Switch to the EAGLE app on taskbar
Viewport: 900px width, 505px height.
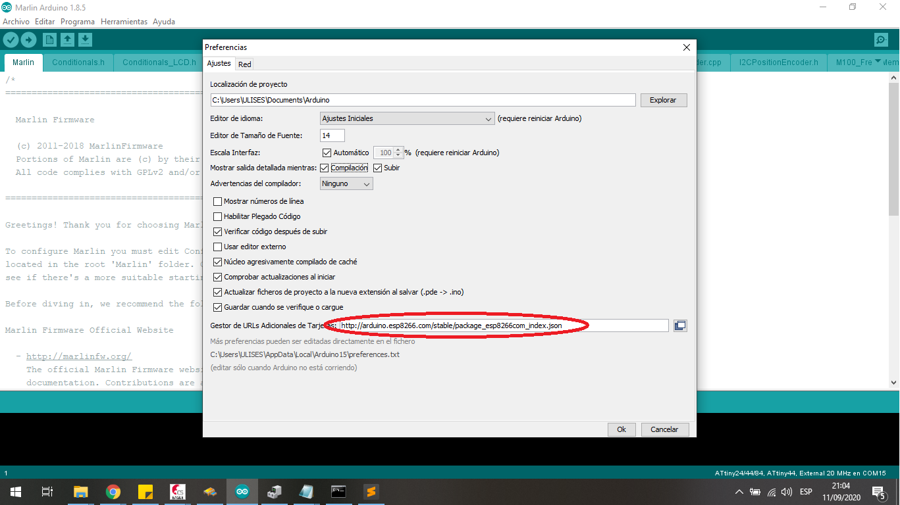[178, 492]
